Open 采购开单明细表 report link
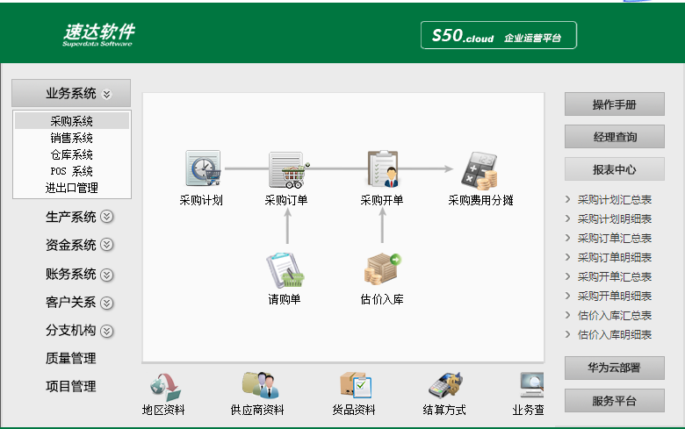The image size is (685, 429). [x=615, y=296]
